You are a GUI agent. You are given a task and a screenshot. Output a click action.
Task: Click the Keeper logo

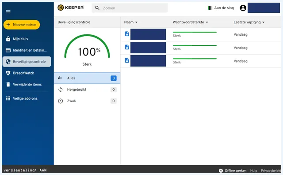[71, 7]
